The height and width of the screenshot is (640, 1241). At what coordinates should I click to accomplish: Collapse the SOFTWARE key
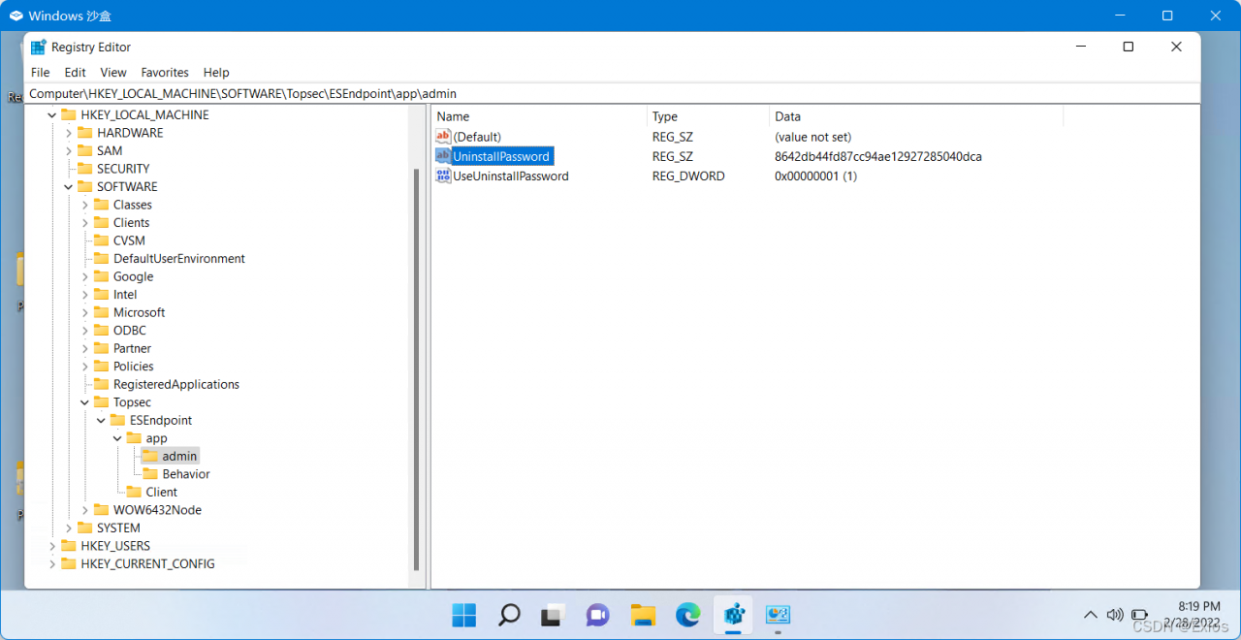point(69,186)
